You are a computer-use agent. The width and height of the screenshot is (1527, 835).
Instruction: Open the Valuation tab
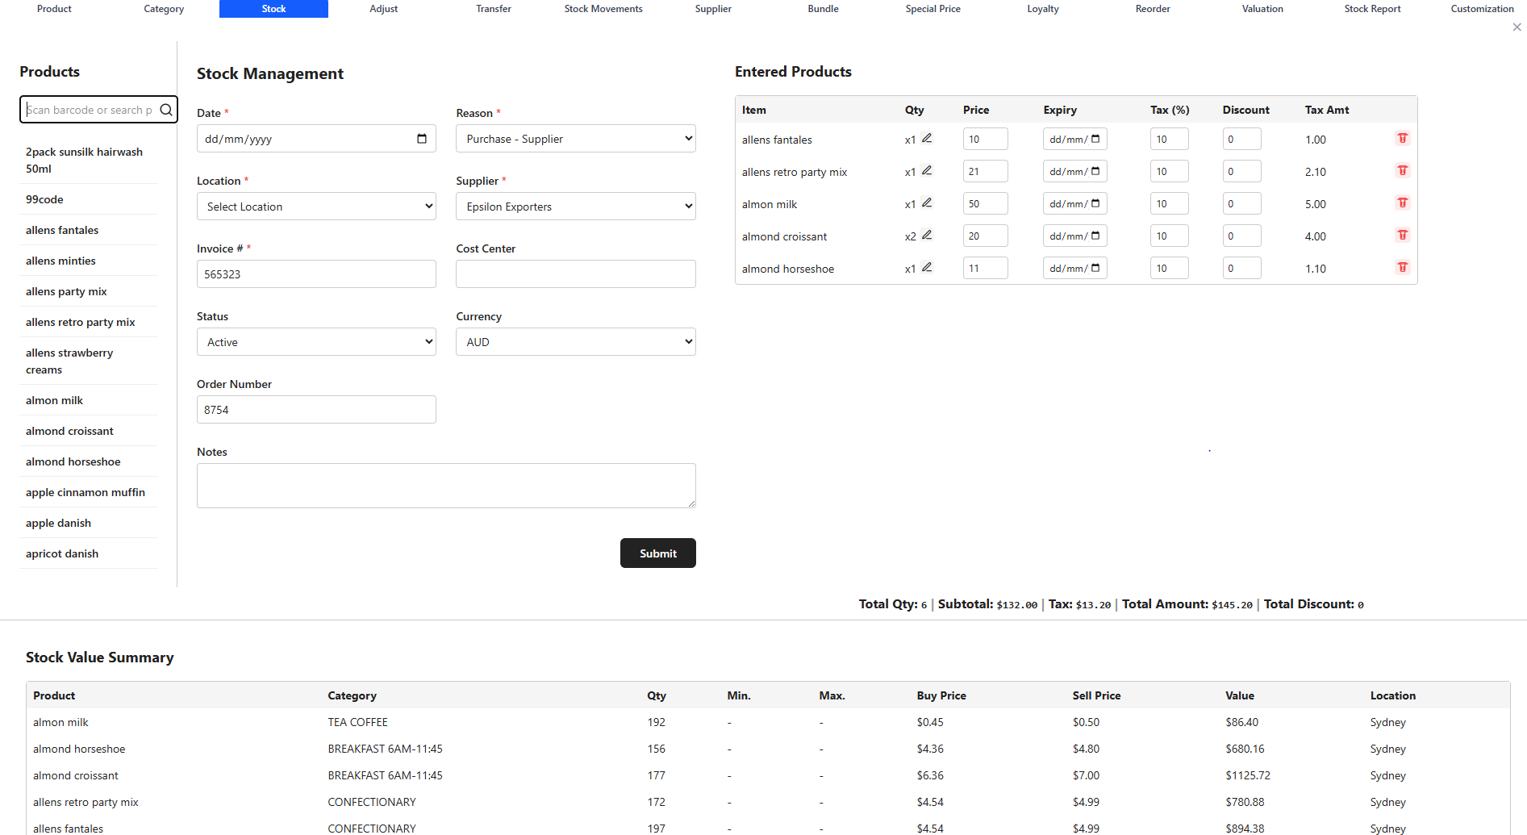tap(1262, 9)
